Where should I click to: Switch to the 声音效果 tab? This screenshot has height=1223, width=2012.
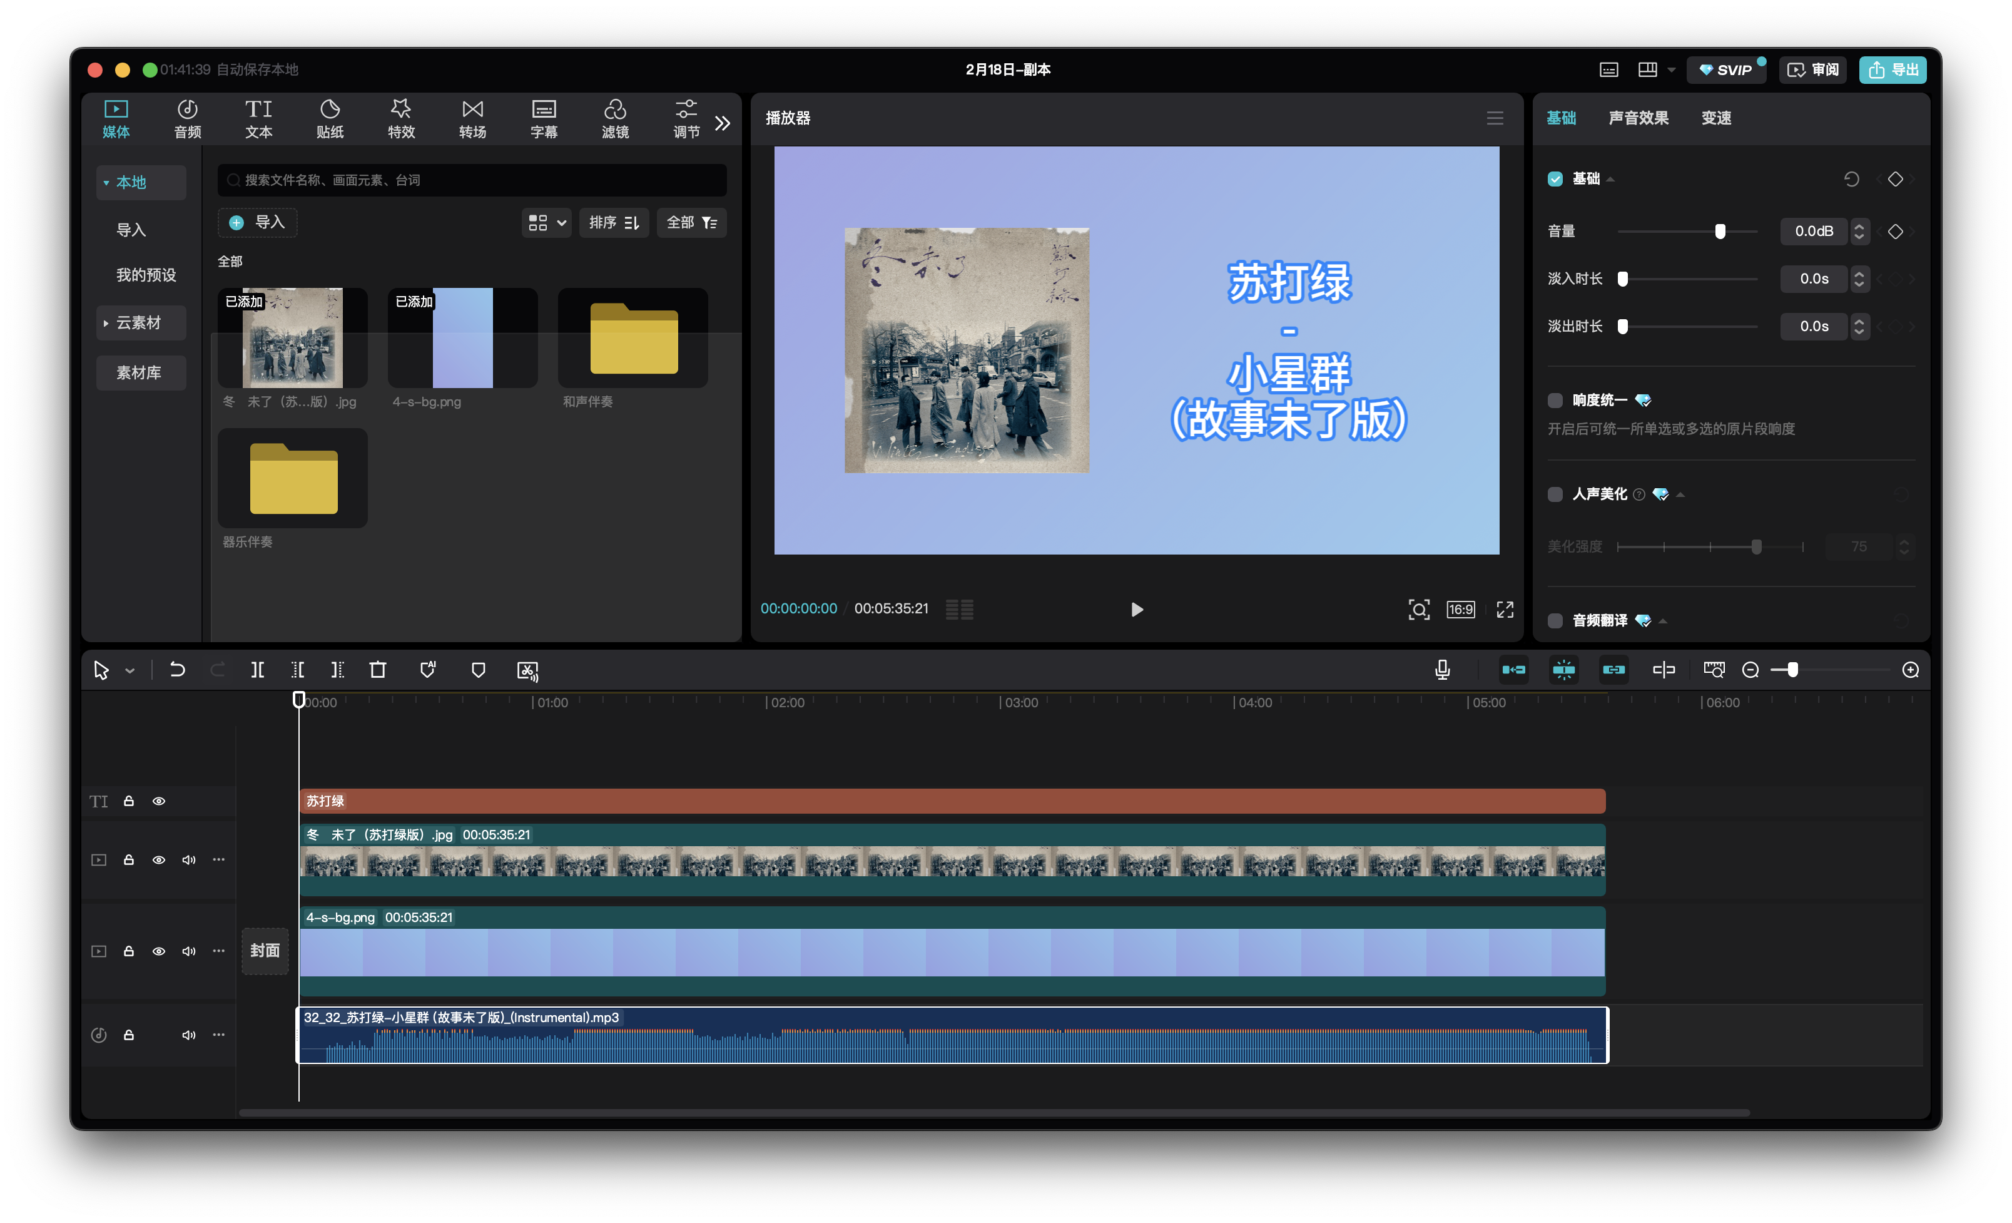(1638, 118)
